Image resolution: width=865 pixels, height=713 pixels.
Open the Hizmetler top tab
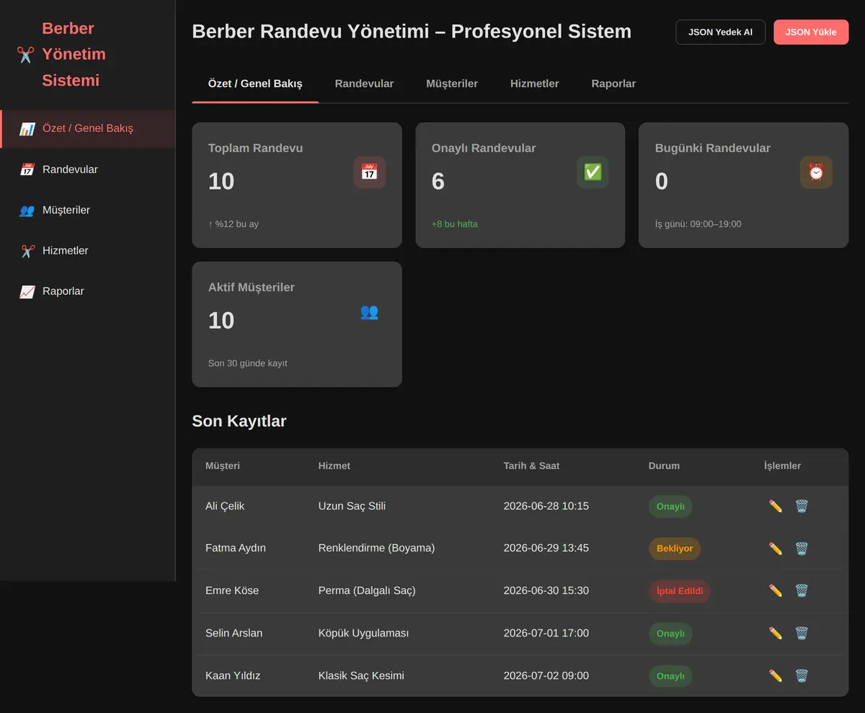pos(535,84)
